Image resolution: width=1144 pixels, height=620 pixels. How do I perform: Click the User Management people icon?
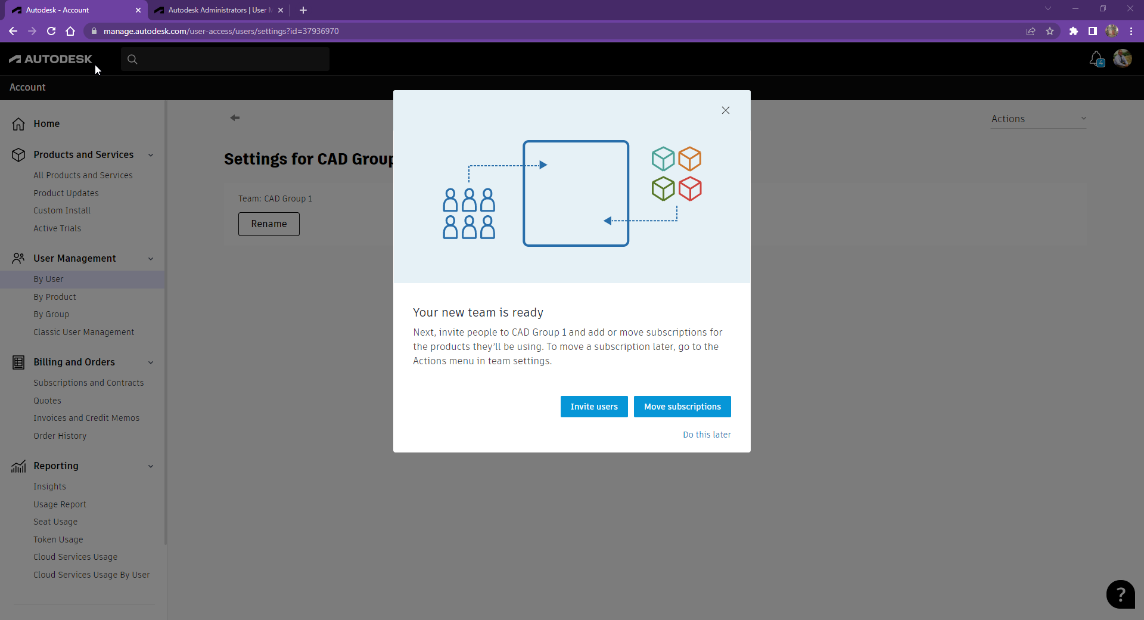coord(18,258)
